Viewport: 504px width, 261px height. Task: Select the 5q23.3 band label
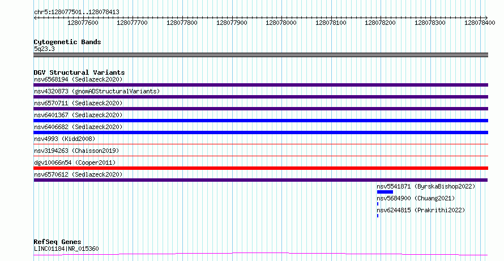tap(44, 49)
